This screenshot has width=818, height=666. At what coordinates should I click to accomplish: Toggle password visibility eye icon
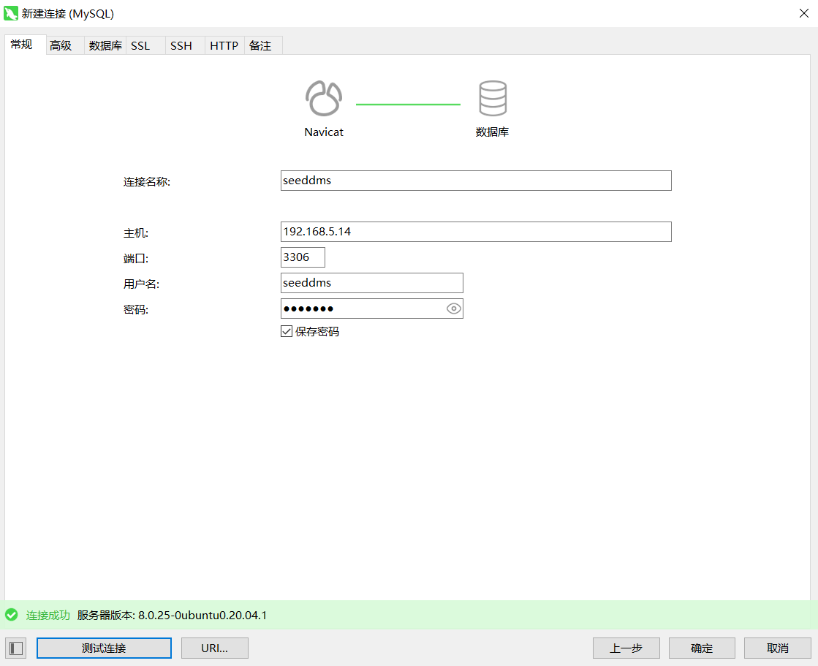454,309
